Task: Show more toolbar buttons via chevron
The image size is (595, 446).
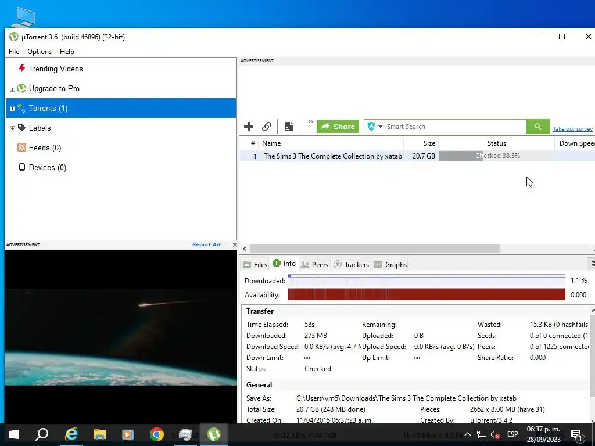Action: 310,122
